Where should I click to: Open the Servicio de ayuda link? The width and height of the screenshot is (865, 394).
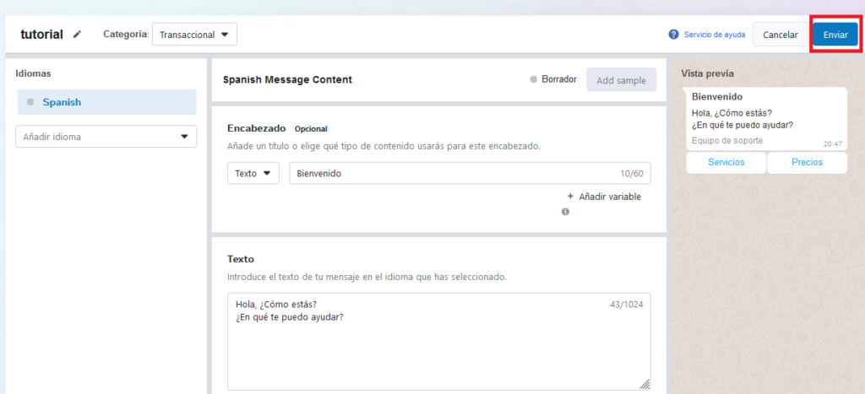(x=715, y=34)
